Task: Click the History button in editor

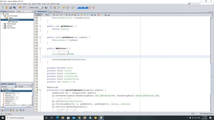Action: tap(47, 15)
